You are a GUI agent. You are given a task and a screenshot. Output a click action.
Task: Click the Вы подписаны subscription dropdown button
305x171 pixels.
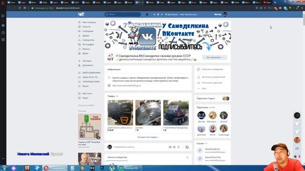[x=214, y=57]
